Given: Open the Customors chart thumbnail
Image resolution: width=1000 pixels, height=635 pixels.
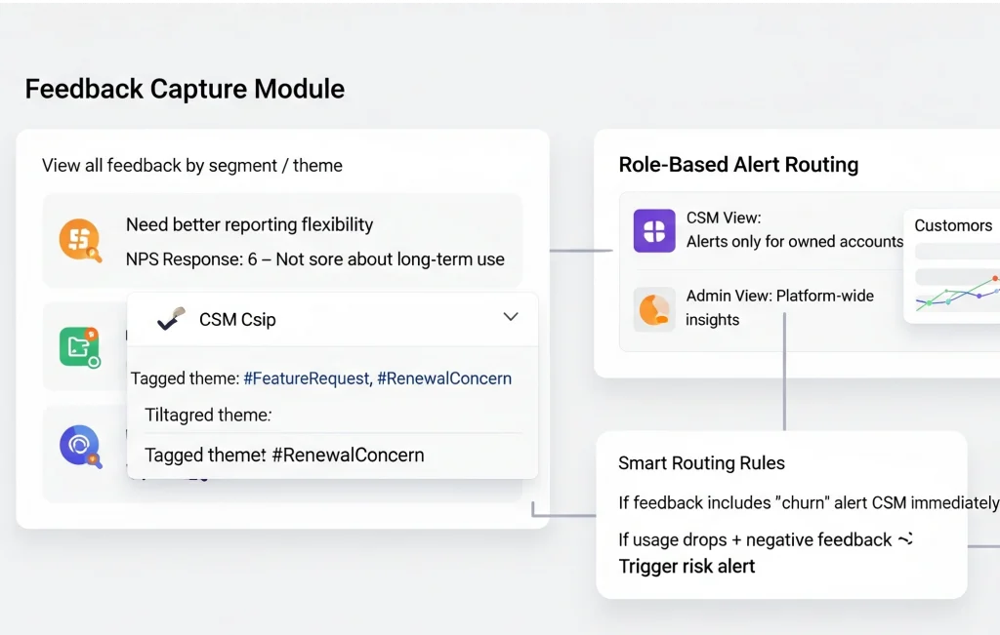Looking at the screenshot, I should 955,267.
